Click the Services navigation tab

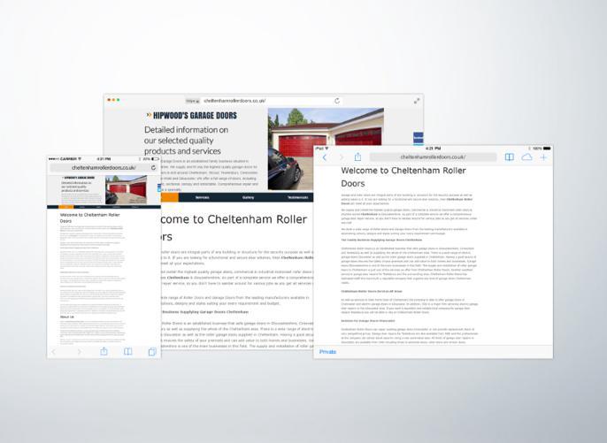(203, 197)
